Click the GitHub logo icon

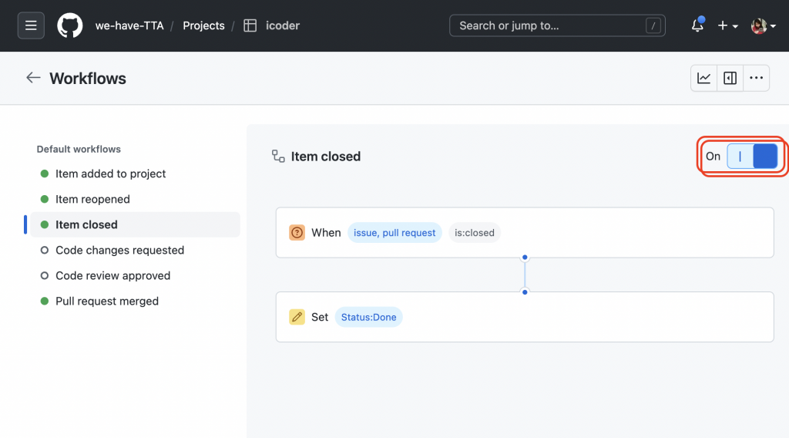coord(70,25)
